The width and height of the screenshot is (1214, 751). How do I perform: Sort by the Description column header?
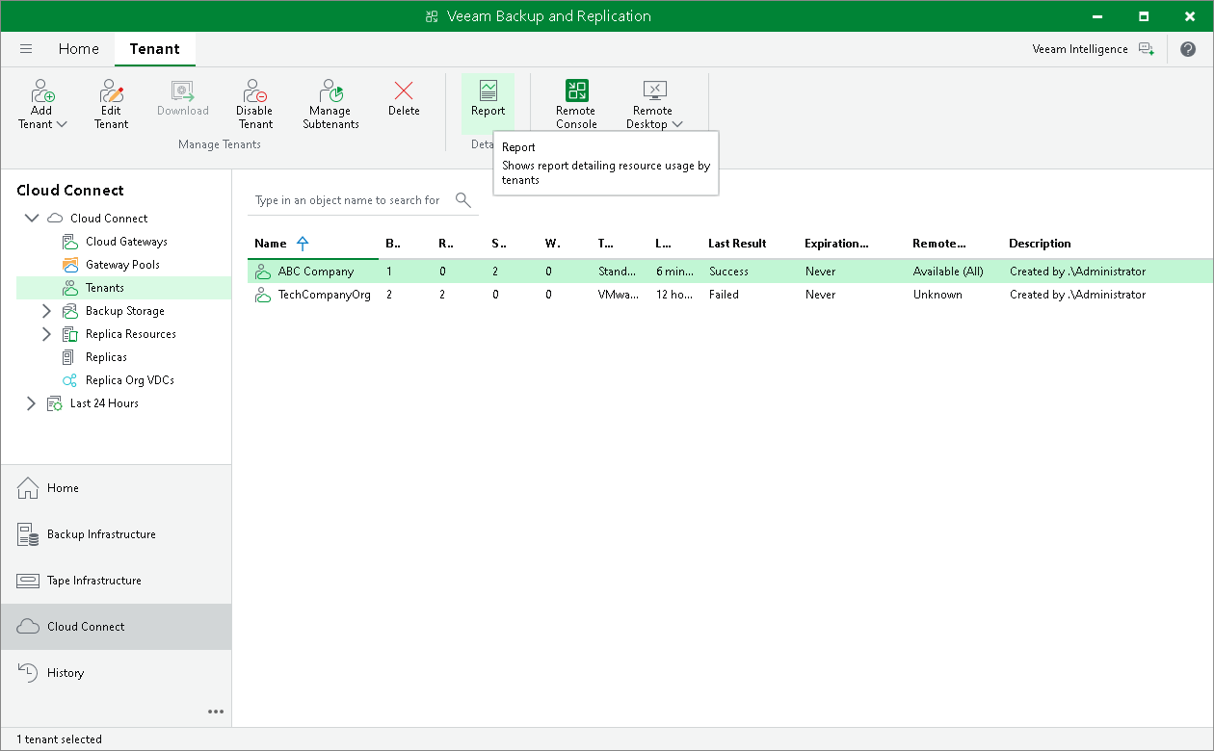tap(1040, 244)
